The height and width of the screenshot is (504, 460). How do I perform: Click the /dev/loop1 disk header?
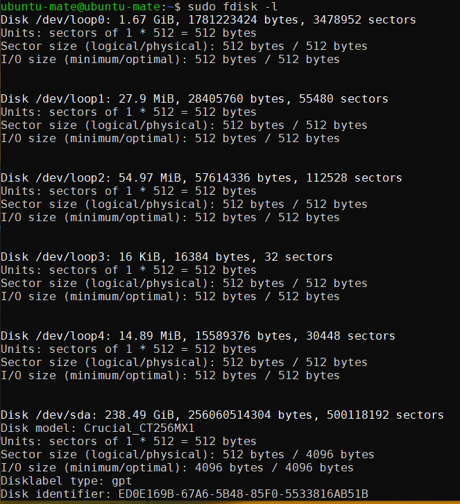[x=194, y=99]
